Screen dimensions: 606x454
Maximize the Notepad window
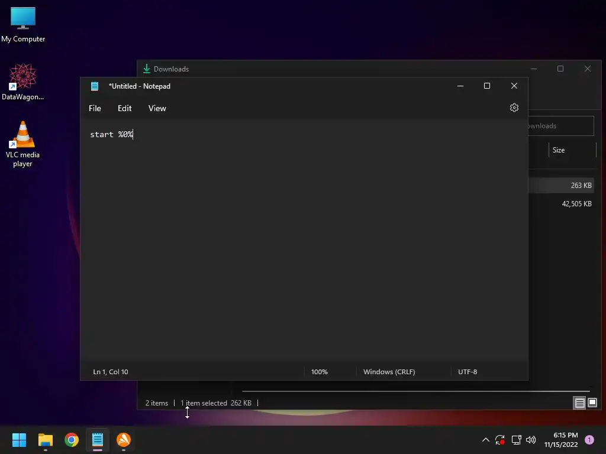[x=487, y=86]
